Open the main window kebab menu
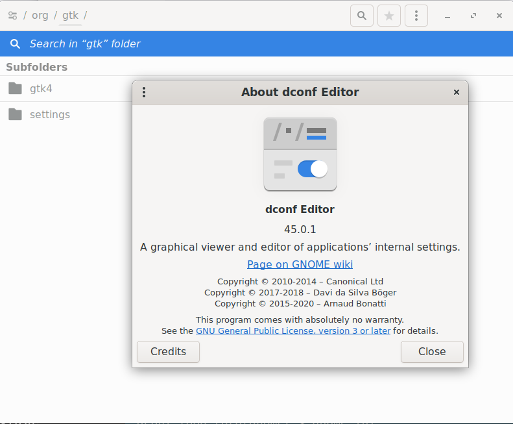Image resolution: width=513 pixels, height=424 pixels. click(x=416, y=16)
